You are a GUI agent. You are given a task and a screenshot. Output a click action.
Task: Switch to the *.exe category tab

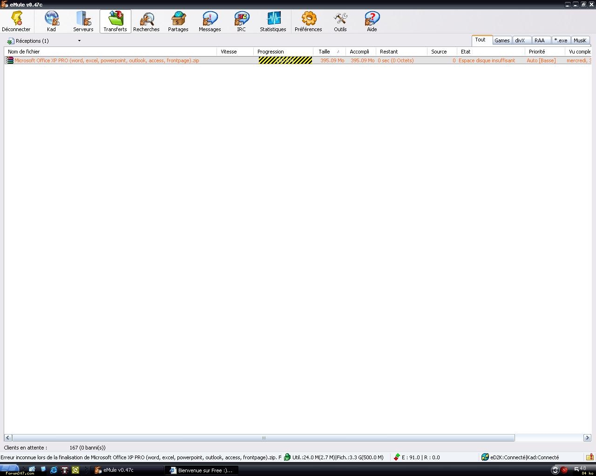click(x=561, y=40)
